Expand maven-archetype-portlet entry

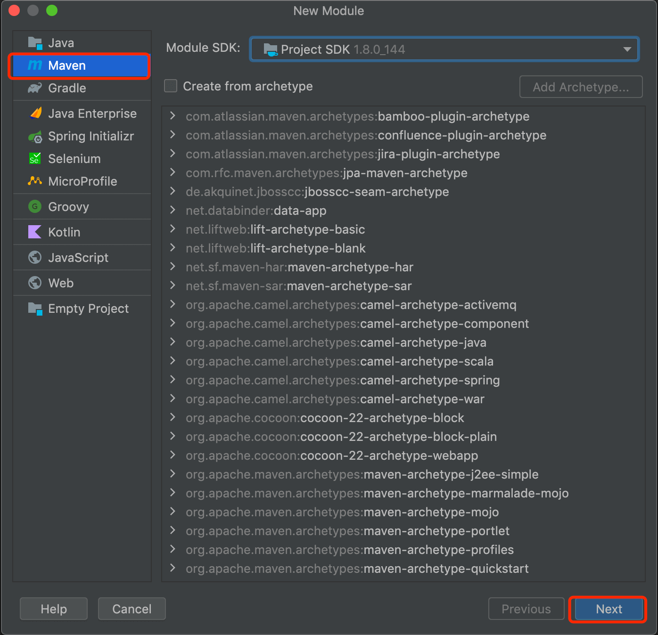point(173,530)
